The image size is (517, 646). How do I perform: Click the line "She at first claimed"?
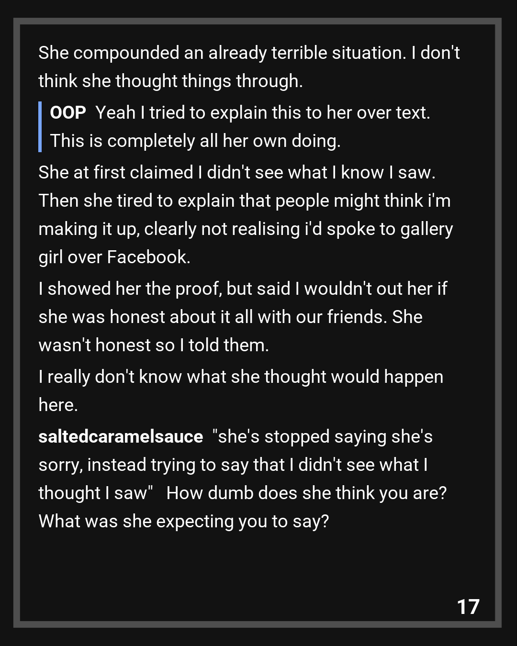(x=237, y=172)
